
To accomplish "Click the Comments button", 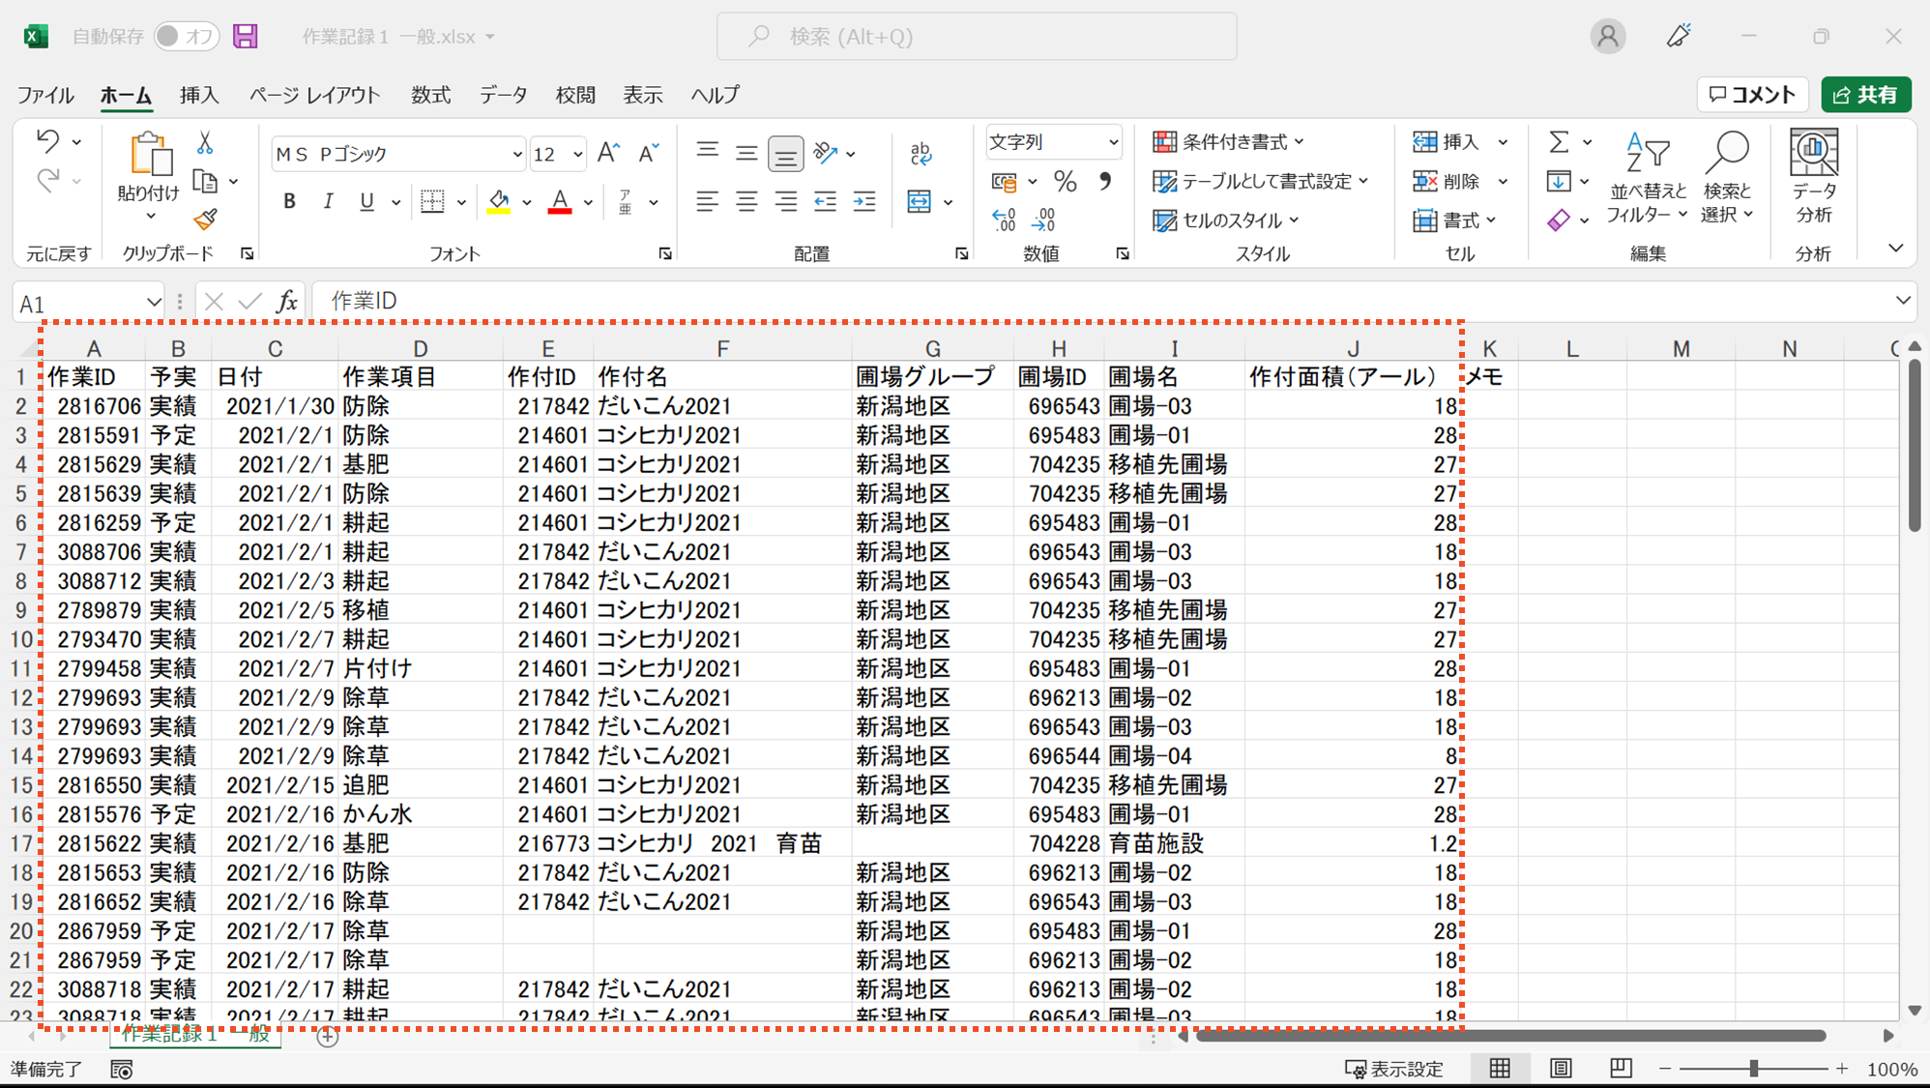I will [x=1752, y=95].
